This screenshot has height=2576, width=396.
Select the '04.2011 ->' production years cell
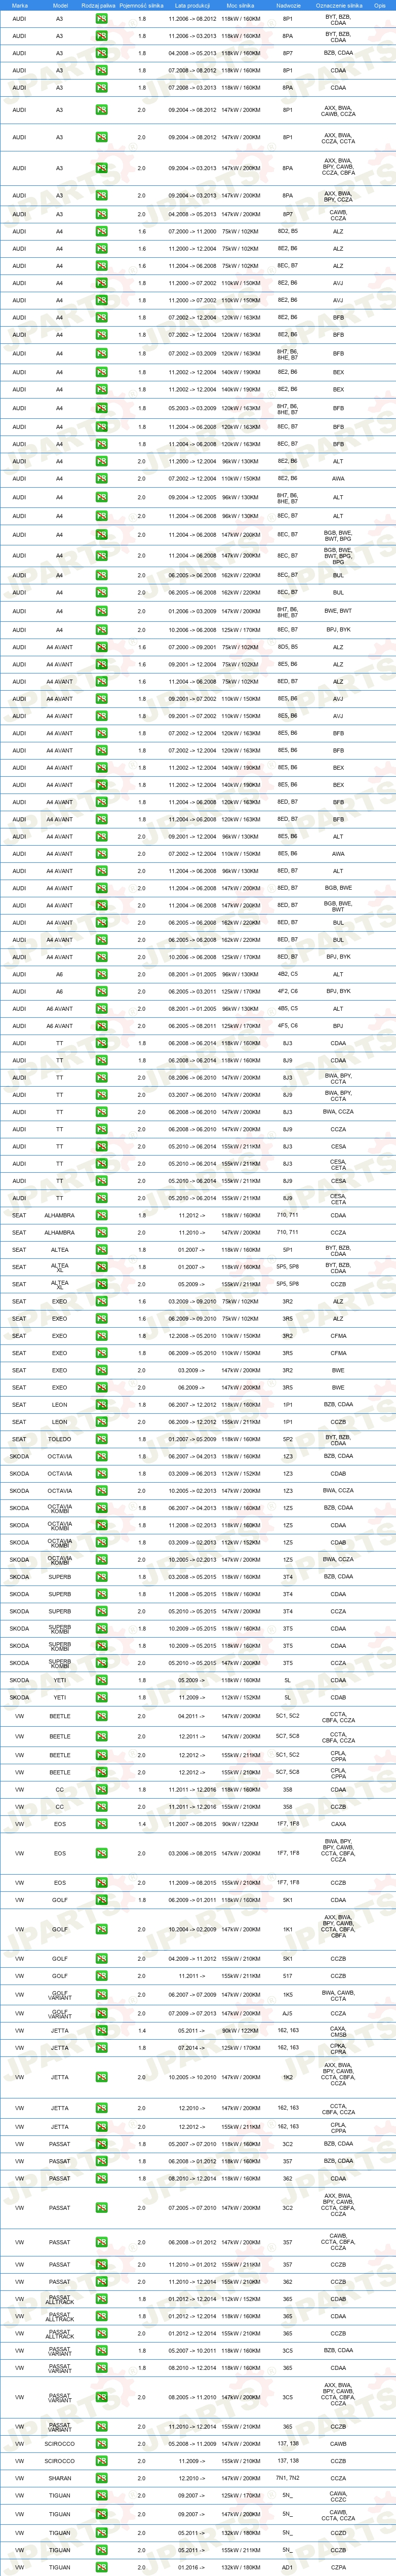click(190, 1716)
